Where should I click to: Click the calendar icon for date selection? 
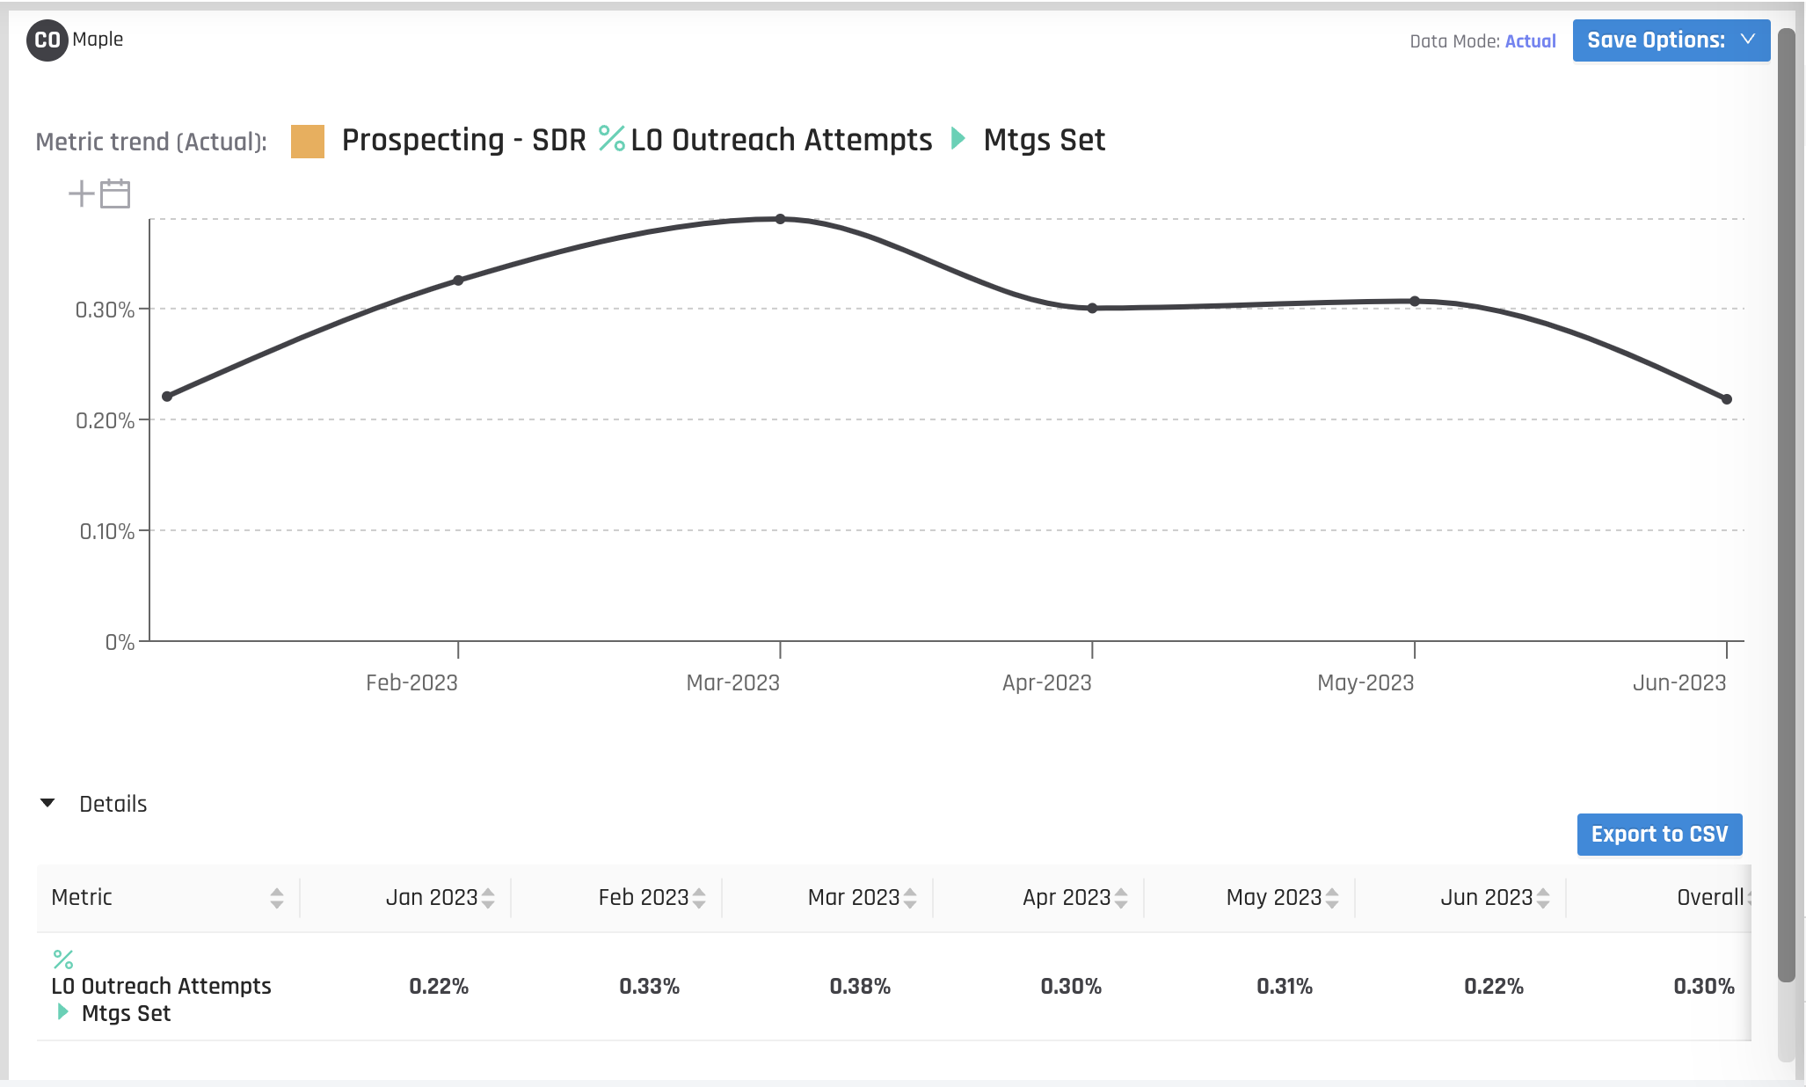(x=115, y=193)
